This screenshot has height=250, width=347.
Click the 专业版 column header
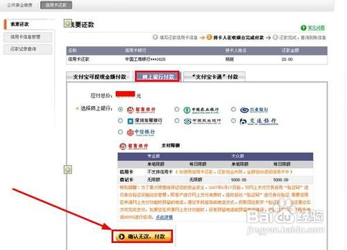point(154,156)
